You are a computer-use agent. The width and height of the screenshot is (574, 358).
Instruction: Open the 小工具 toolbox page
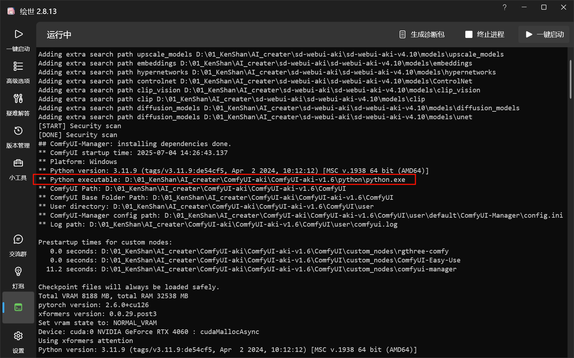coord(18,169)
